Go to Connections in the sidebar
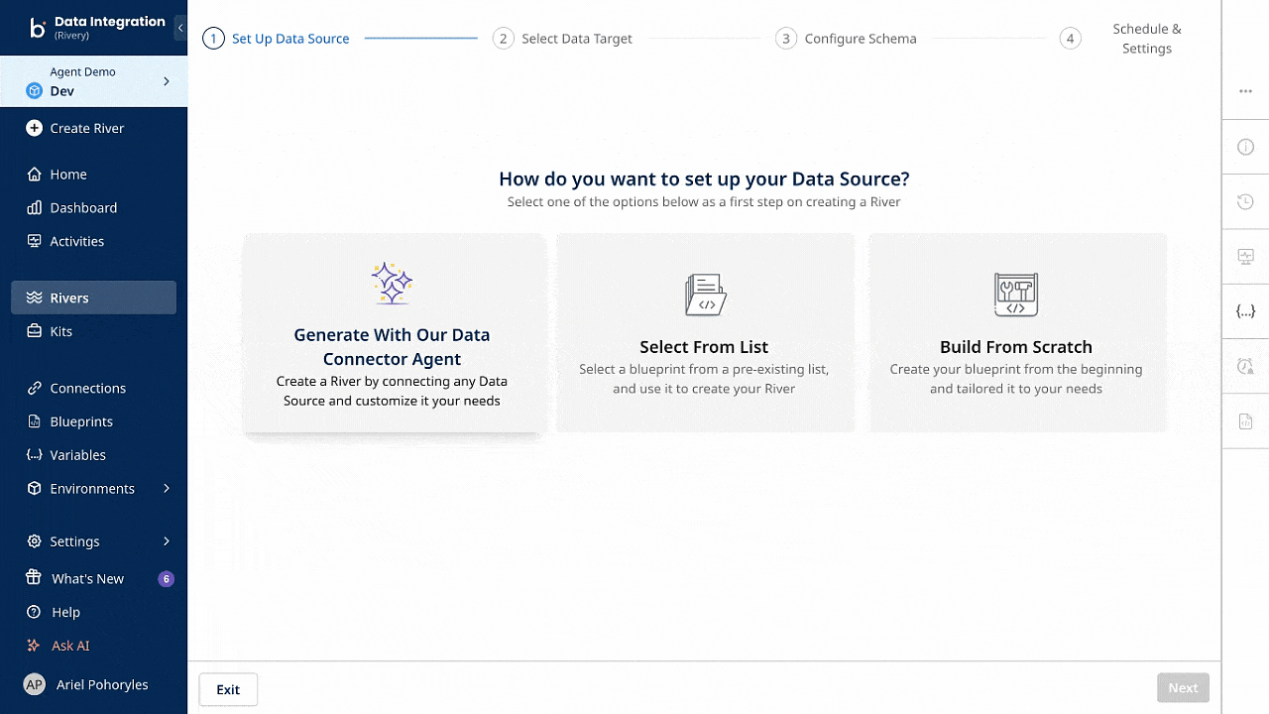1269x714 pixels. click(87, 388)
